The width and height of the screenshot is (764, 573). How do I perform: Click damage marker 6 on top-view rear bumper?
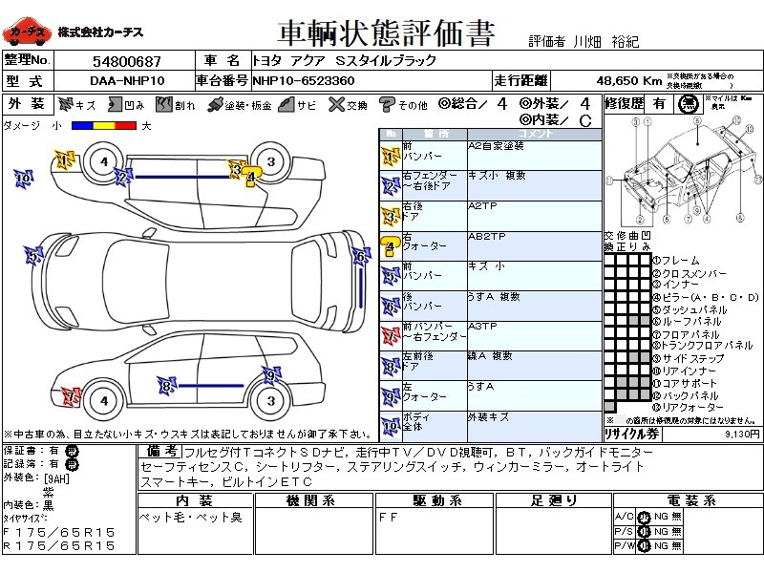coord(361,256)
